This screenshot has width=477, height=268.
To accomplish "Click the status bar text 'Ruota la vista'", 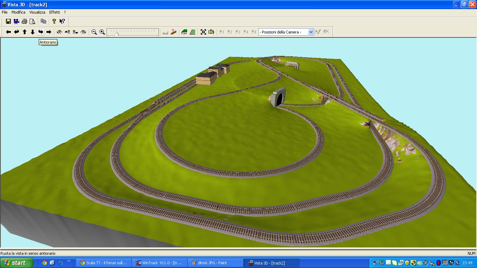I will [12, 253].
